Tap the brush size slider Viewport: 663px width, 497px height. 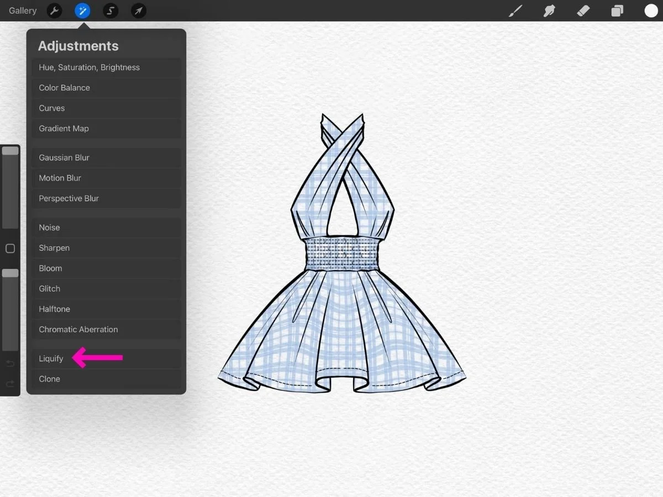coord(10,187)
